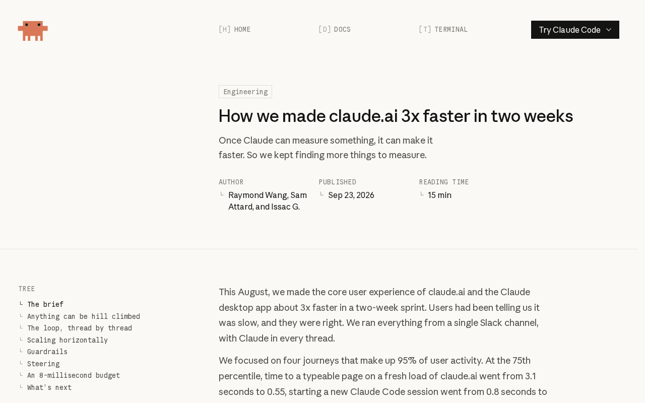The height and width of the screenshot is (403, 645).
Task: Jump to An 8-millisecond budget
Action: (x=74, y=375)
